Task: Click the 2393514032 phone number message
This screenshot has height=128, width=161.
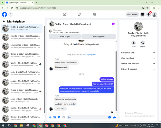Action: point(60,108)
